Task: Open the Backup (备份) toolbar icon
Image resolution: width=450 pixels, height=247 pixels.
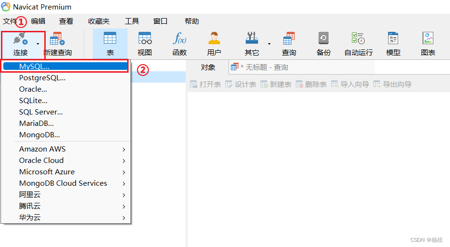Action: pyautogui.click(x=323, y=38)
